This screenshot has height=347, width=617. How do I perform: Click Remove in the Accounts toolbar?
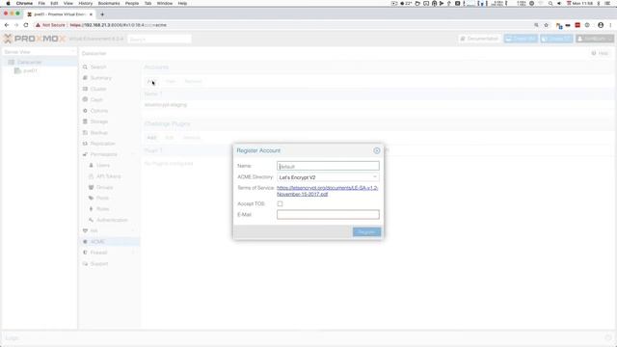tap(193, 81)
